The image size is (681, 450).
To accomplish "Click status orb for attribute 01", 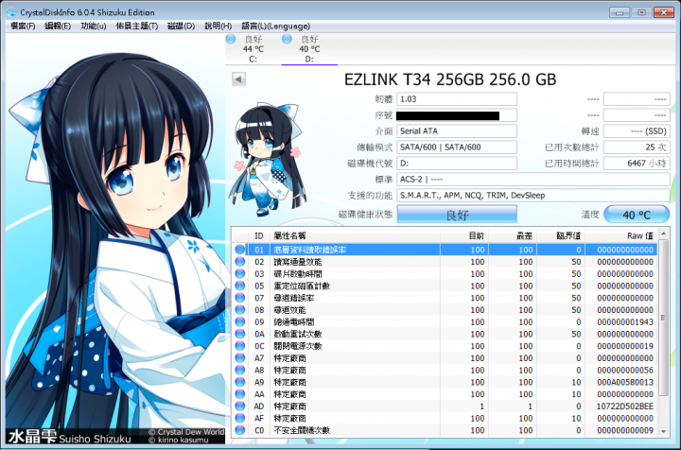I will 239,250.
